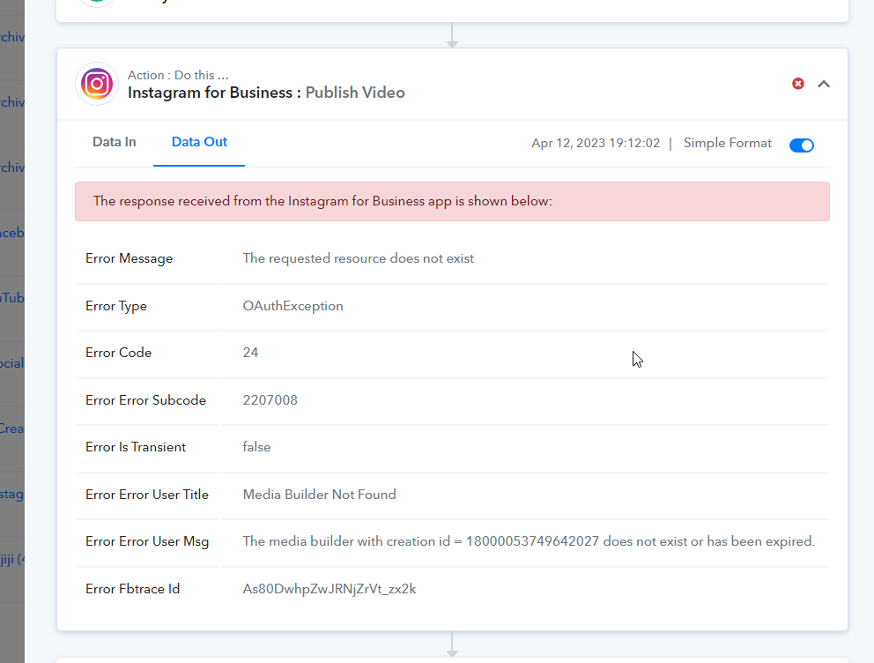The image size is (874, 663).
Task: Click the Simple Format label
Action: click(728, 144)
